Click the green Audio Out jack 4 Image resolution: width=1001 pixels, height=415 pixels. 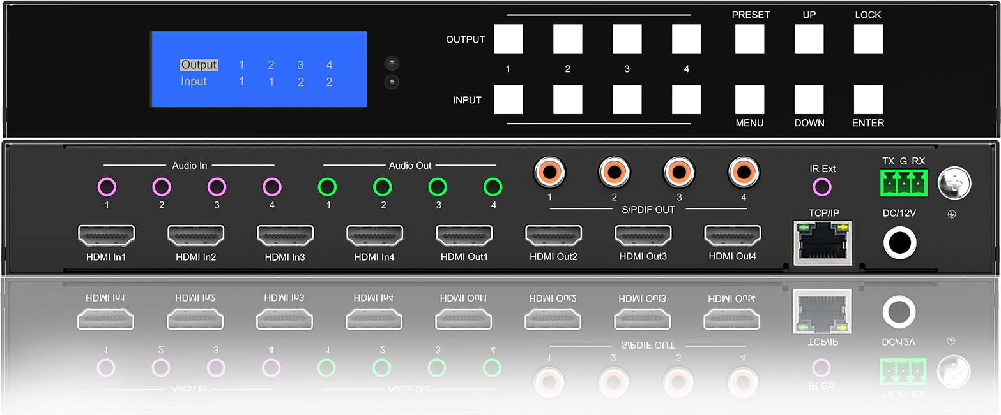coord(493,187)
